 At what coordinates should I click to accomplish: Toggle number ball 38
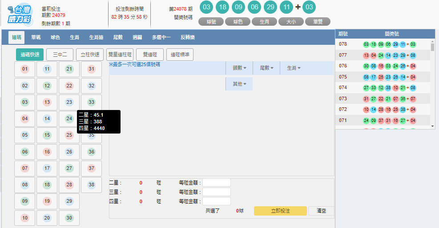(91, 185)
